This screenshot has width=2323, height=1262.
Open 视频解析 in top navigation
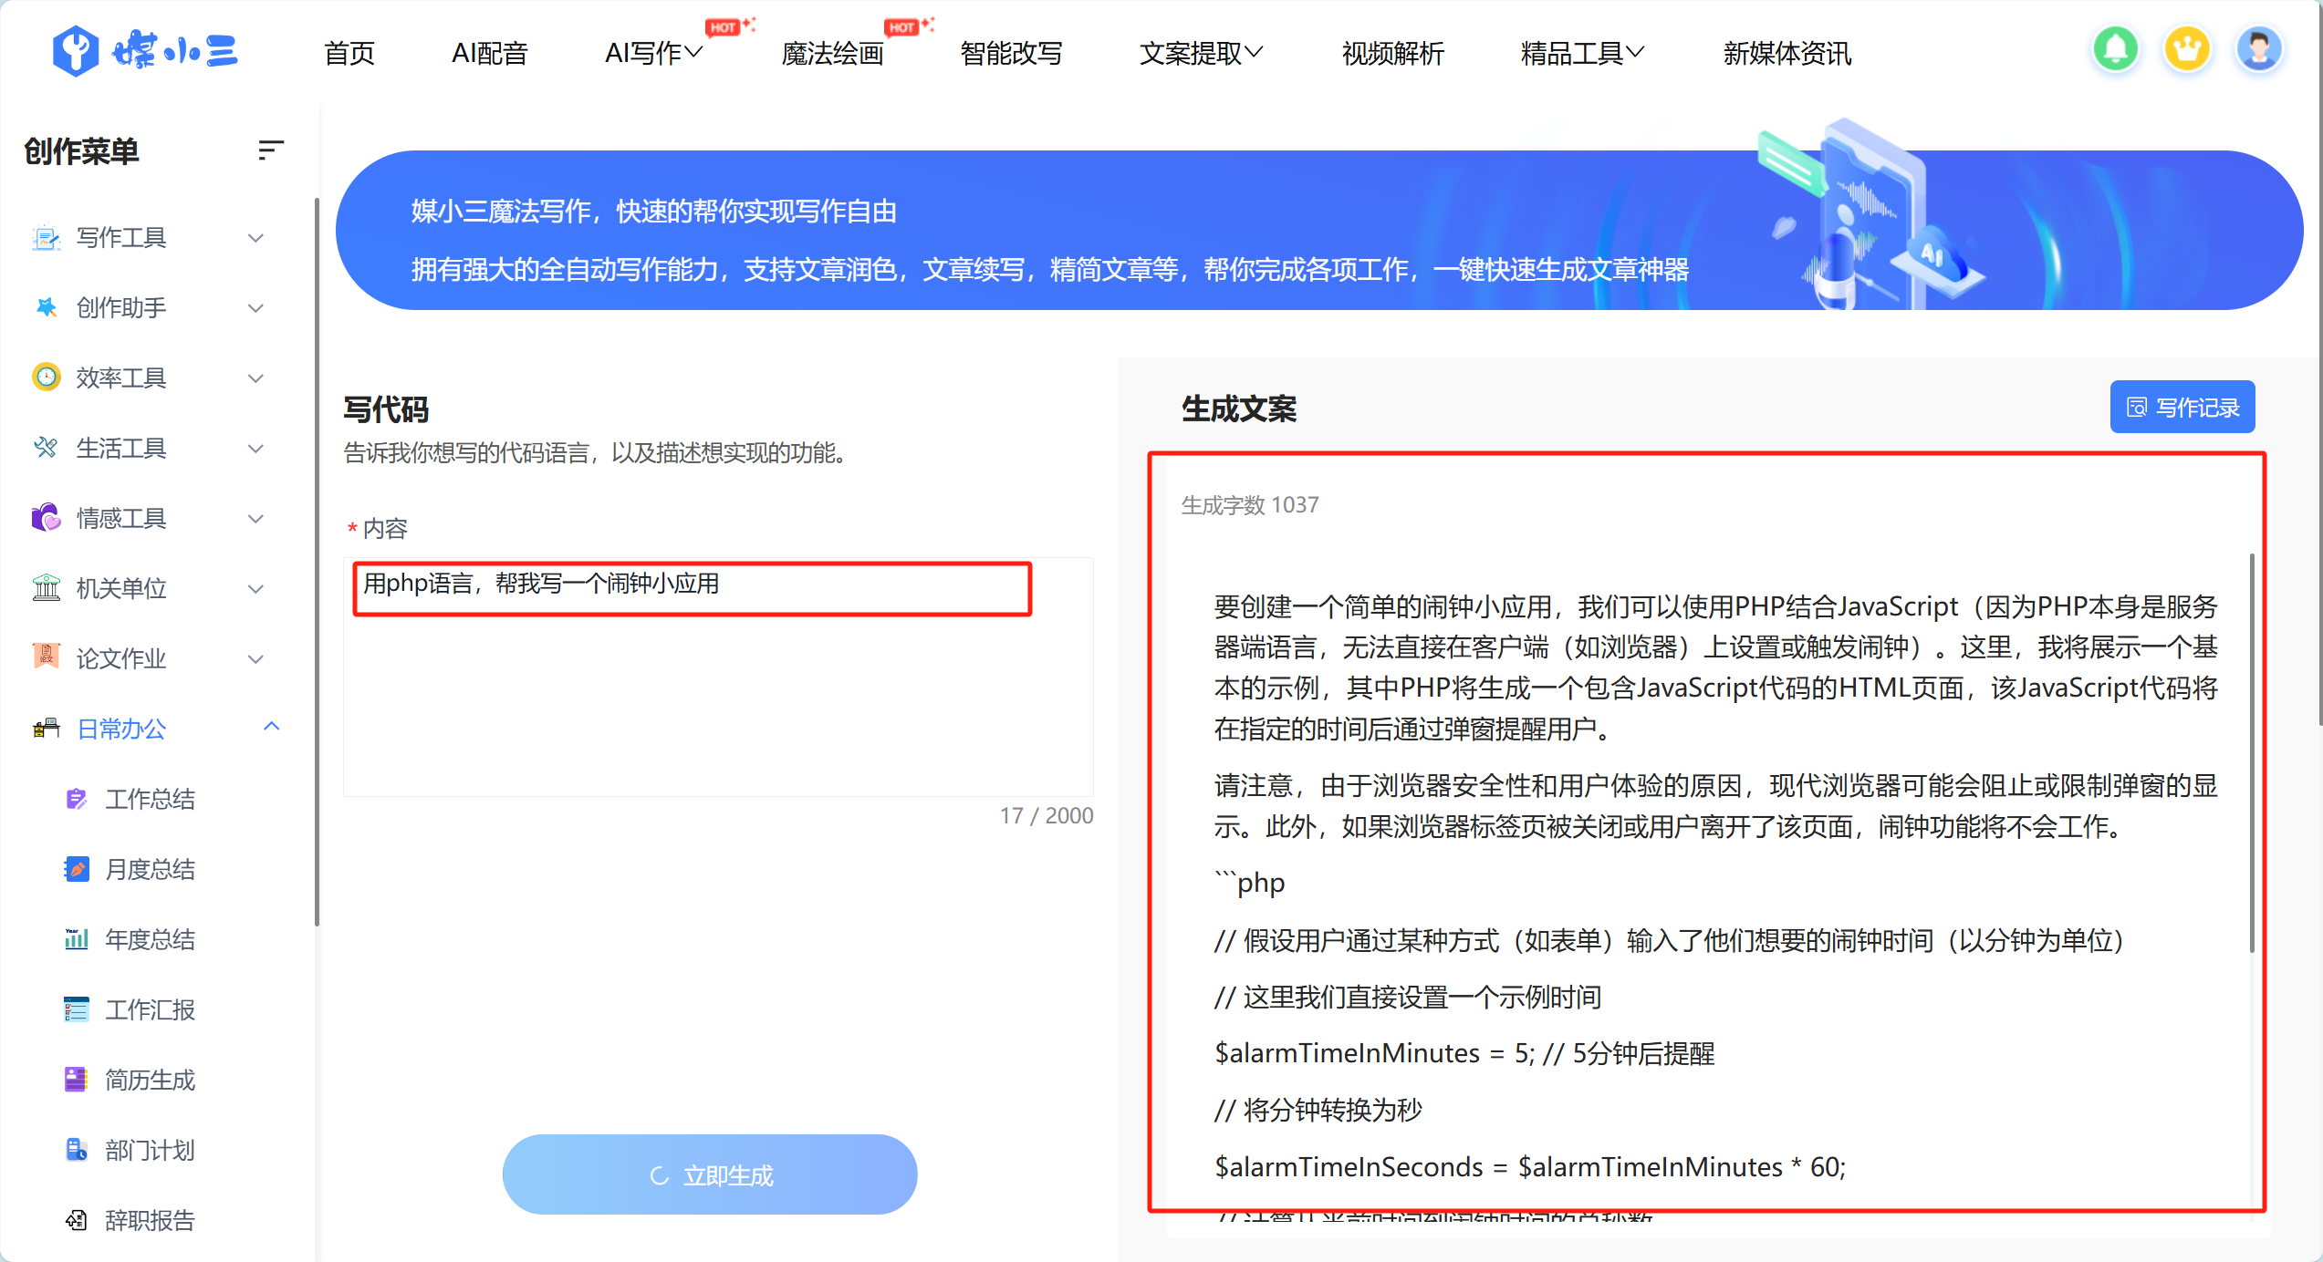click(1393, 53)
